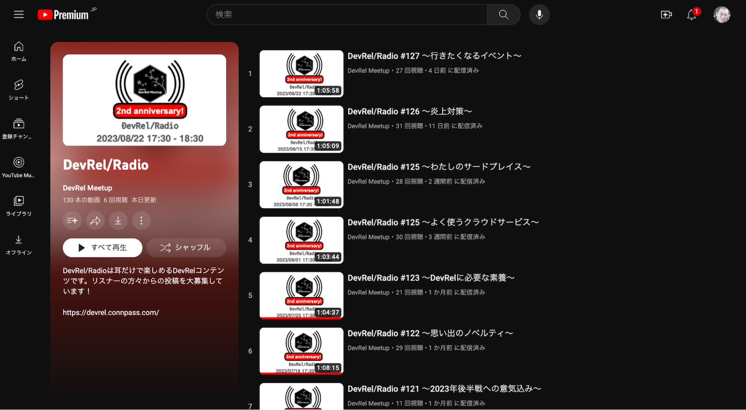This screenshot has width=746, height=410.
Task: Open title #122 ～思い出のノベルティ～
Action: tap(430, 333)
